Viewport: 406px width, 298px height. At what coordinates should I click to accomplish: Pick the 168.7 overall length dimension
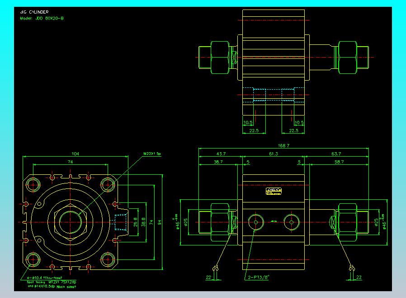pos(284,146)
